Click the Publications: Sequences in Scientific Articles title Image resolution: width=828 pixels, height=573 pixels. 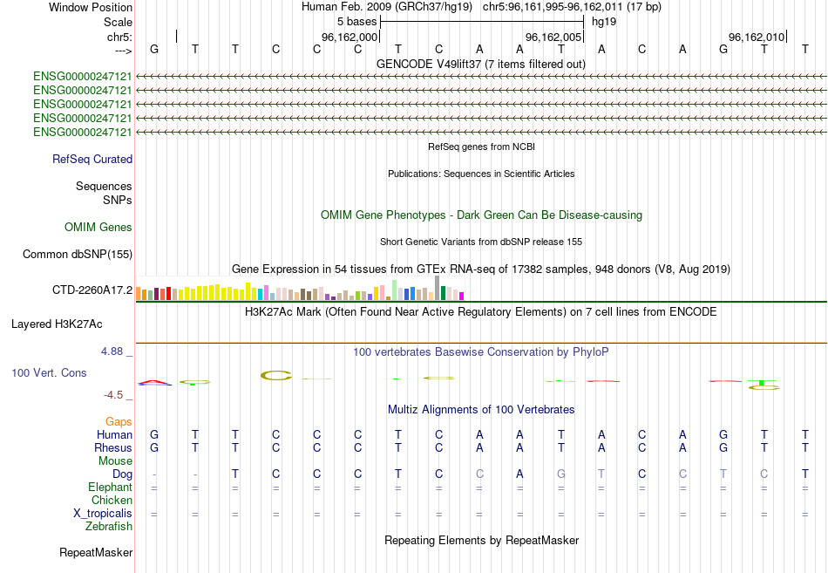click(x=481, y=174)
